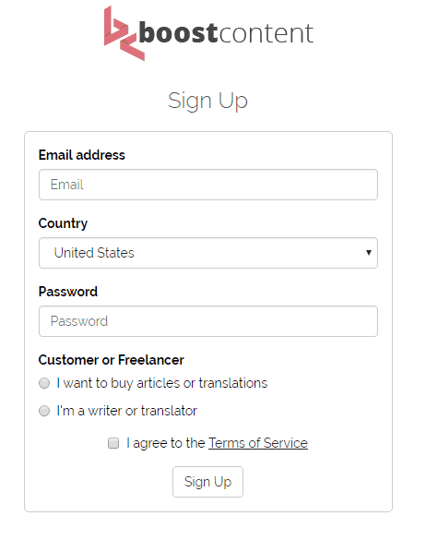Focus the Email input field
The image size is (426, 552).
coord(208,185)
